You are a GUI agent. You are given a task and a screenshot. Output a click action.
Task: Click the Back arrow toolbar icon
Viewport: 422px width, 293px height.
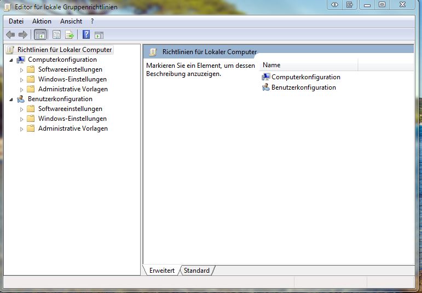tap(10, 34)
